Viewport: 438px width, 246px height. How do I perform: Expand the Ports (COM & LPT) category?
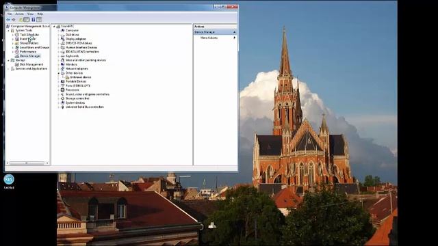coord(59,85)
